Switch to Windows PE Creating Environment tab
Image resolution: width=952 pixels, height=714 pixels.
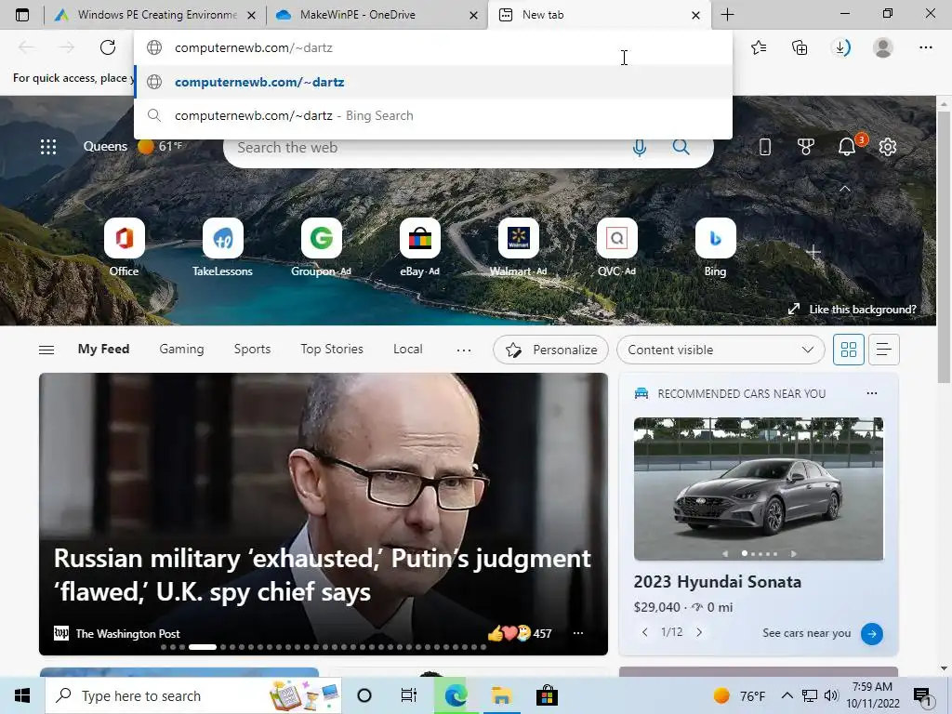155,15
